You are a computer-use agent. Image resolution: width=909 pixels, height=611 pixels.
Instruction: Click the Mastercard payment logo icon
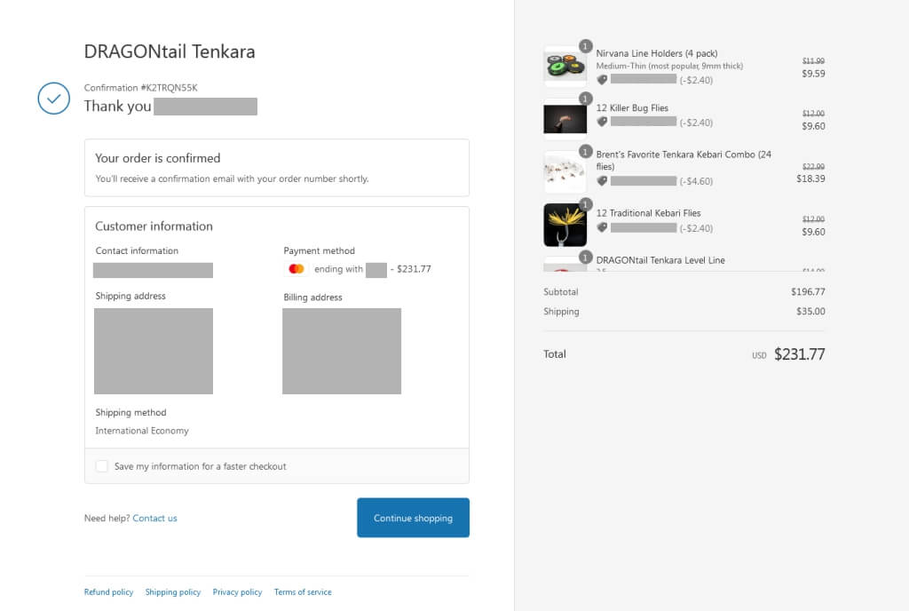coord(296,269)
